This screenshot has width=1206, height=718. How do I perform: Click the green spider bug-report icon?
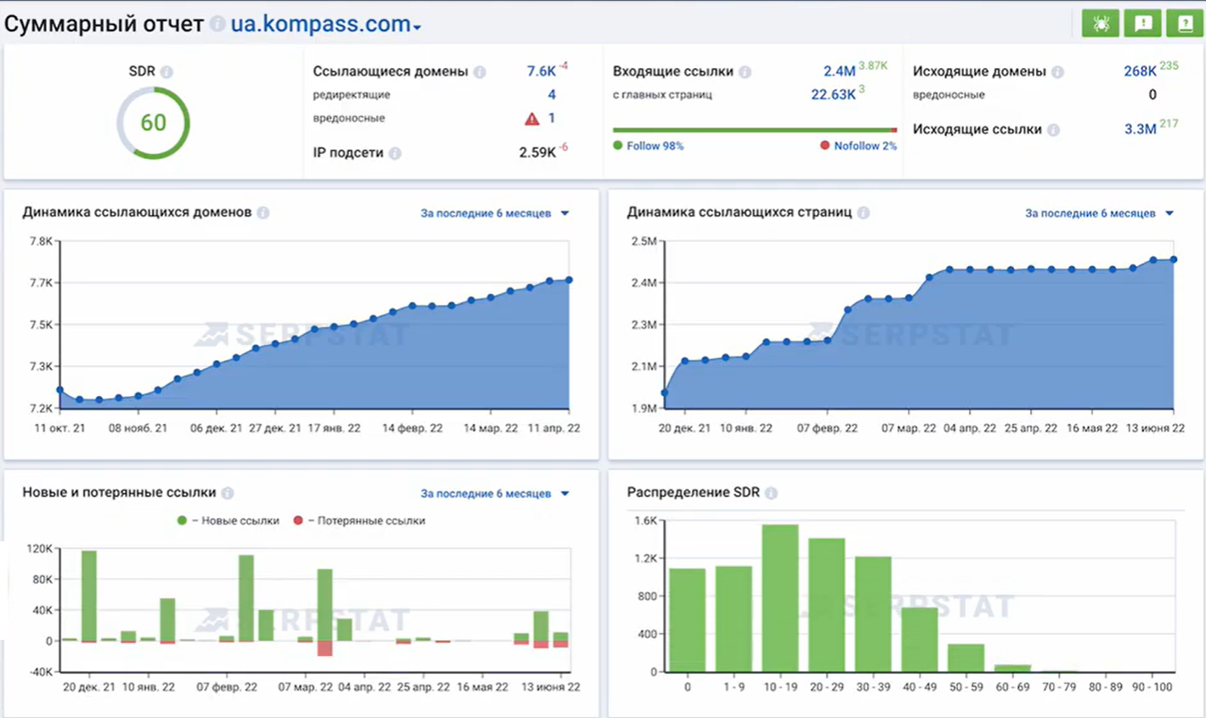tap(1100, 24)
